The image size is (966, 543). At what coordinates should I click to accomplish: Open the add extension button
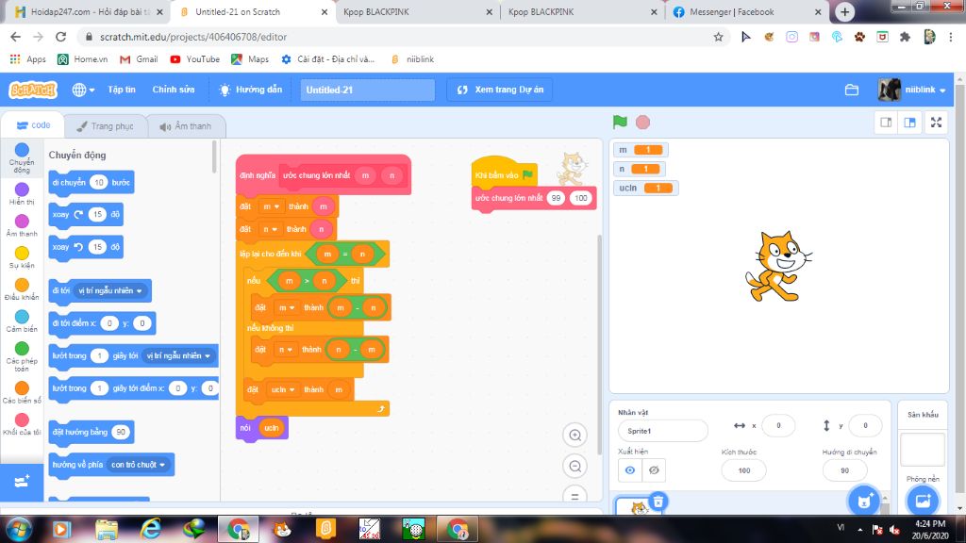[22, 482]
